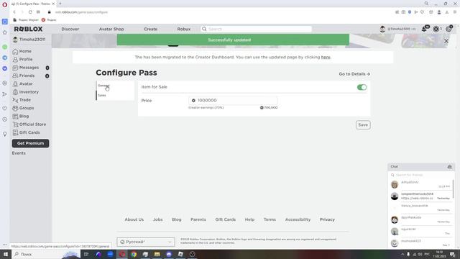Click Timoha23011 username in sidebar
This screenshot has width=460, height=259.
pyautogui.click(x=32, y=40)
